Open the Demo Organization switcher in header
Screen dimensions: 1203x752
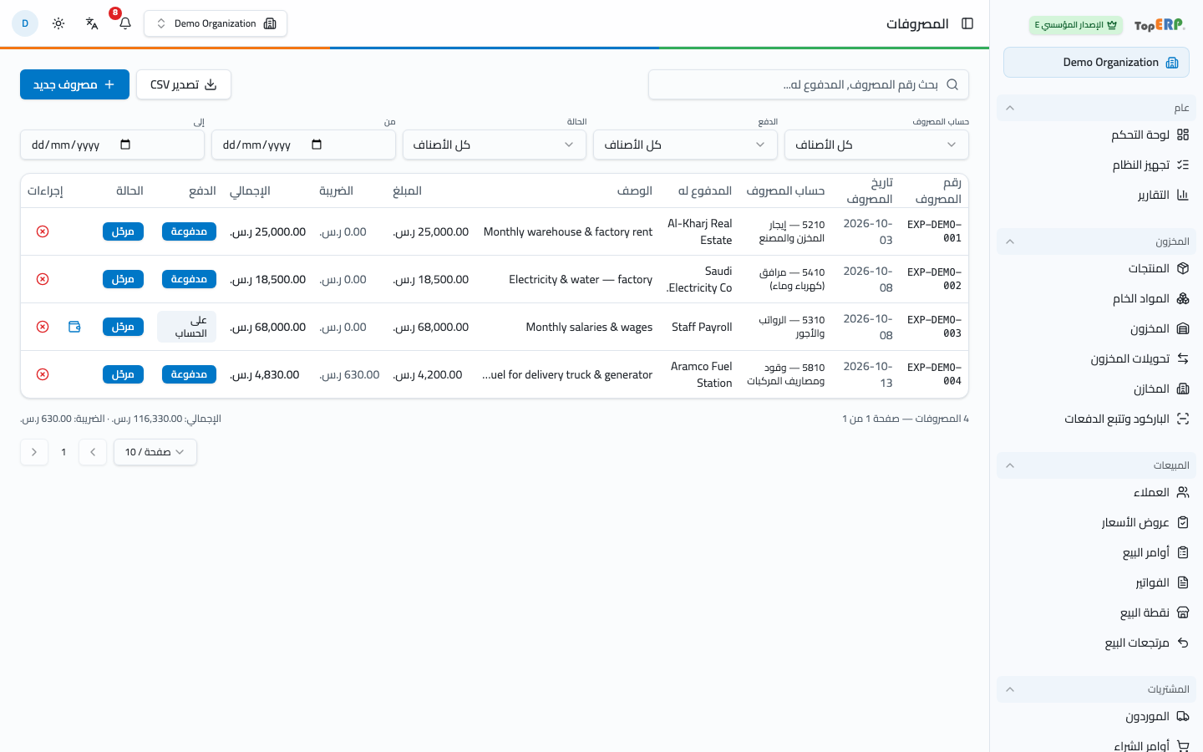[x=216, y=23]
